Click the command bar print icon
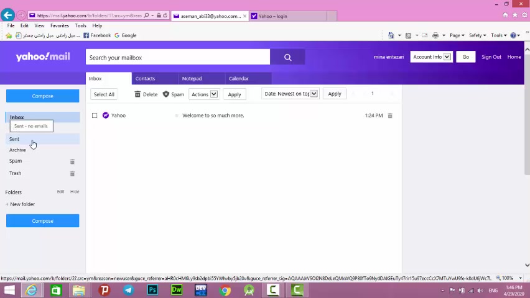This screenshot has width=530, height=298. (x=435, y=35)
